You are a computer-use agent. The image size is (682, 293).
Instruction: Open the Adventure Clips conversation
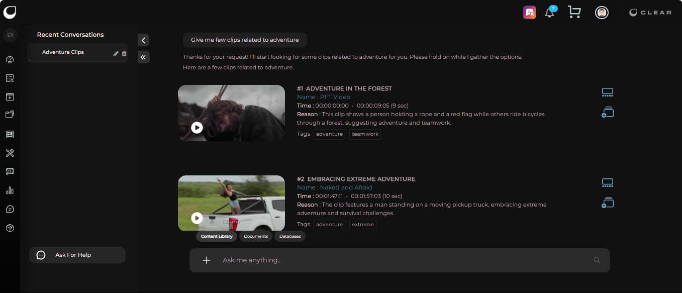63,52
